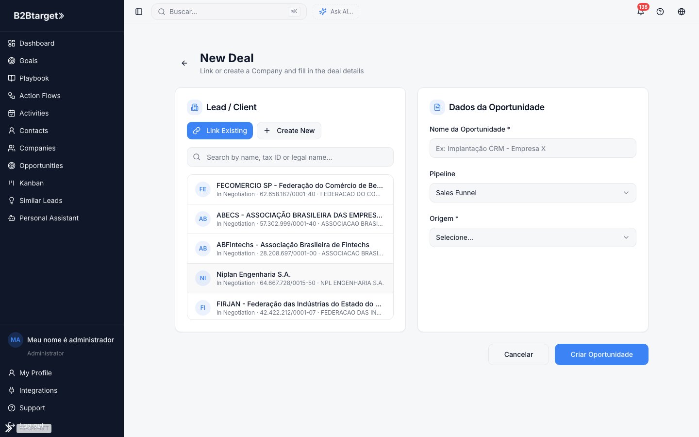Click the Goals target icon
Screen dimensions: 699x437
12,61
